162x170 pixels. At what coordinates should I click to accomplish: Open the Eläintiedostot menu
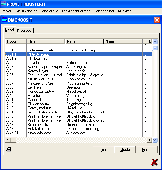(104, 11)
